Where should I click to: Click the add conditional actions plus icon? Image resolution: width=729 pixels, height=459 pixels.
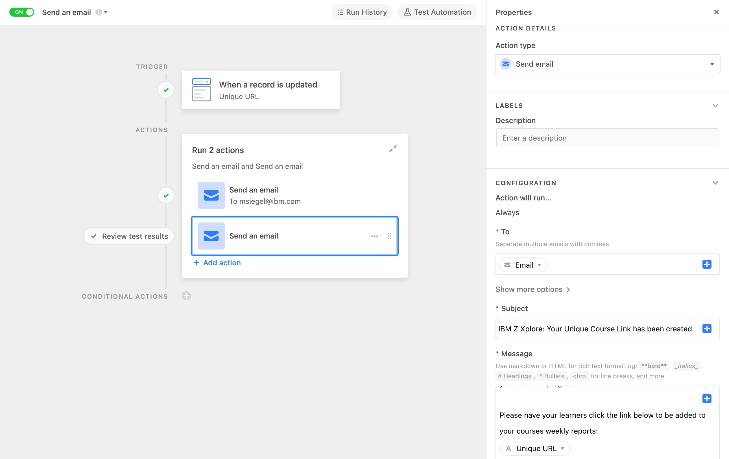pos(186,296)
